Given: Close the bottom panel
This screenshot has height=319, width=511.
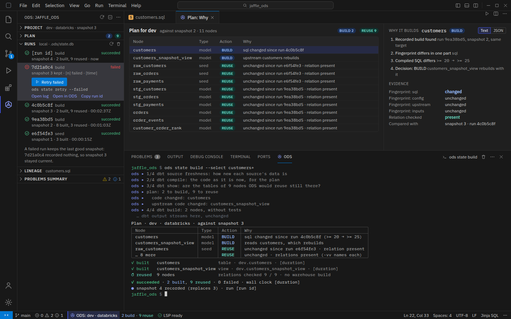Looking at the screenshot, I should coord(501,157).
